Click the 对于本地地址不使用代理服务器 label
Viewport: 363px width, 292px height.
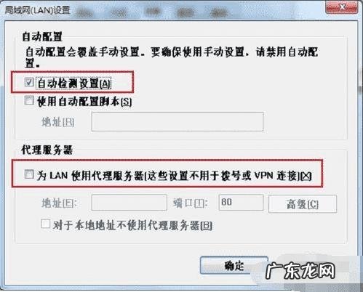pos(132,225)
